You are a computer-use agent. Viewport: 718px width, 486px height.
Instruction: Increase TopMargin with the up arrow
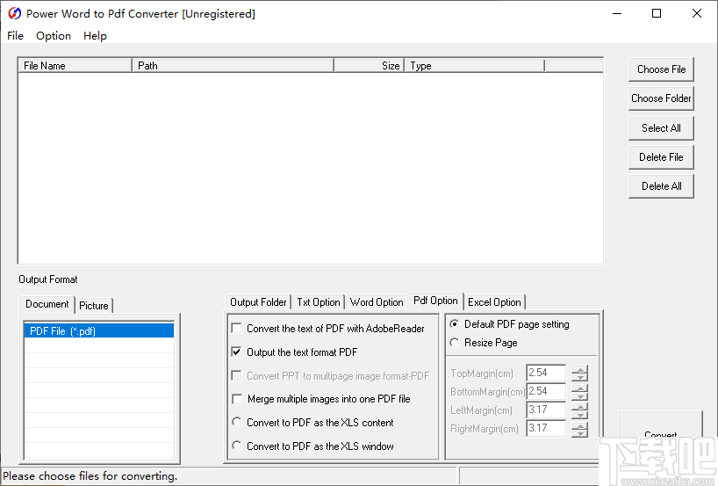click(x=579, y=369)
